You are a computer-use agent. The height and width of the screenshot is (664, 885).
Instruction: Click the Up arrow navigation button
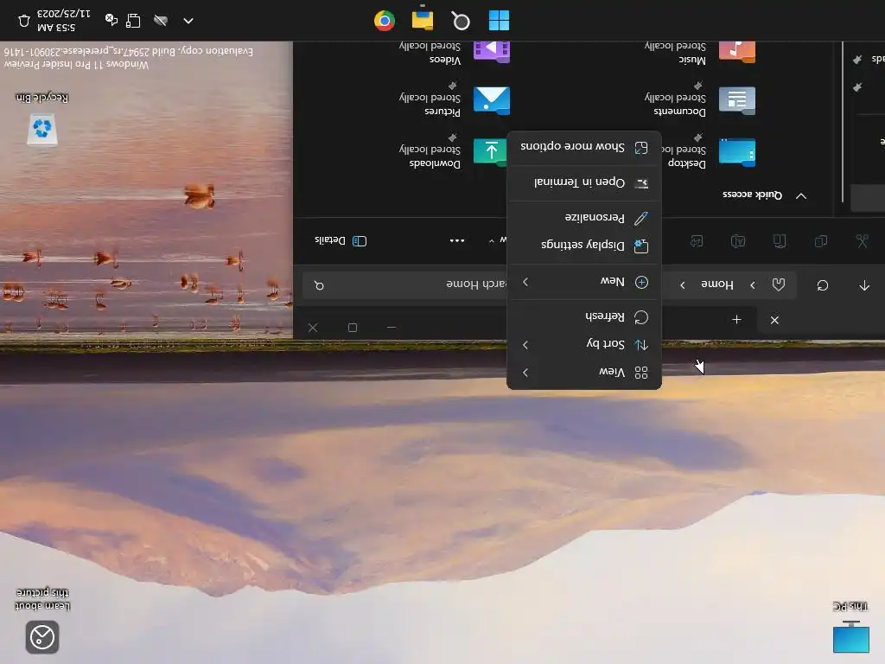point(864,285)
